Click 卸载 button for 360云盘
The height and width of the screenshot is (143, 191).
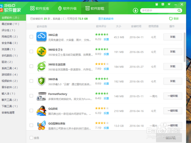173,37
